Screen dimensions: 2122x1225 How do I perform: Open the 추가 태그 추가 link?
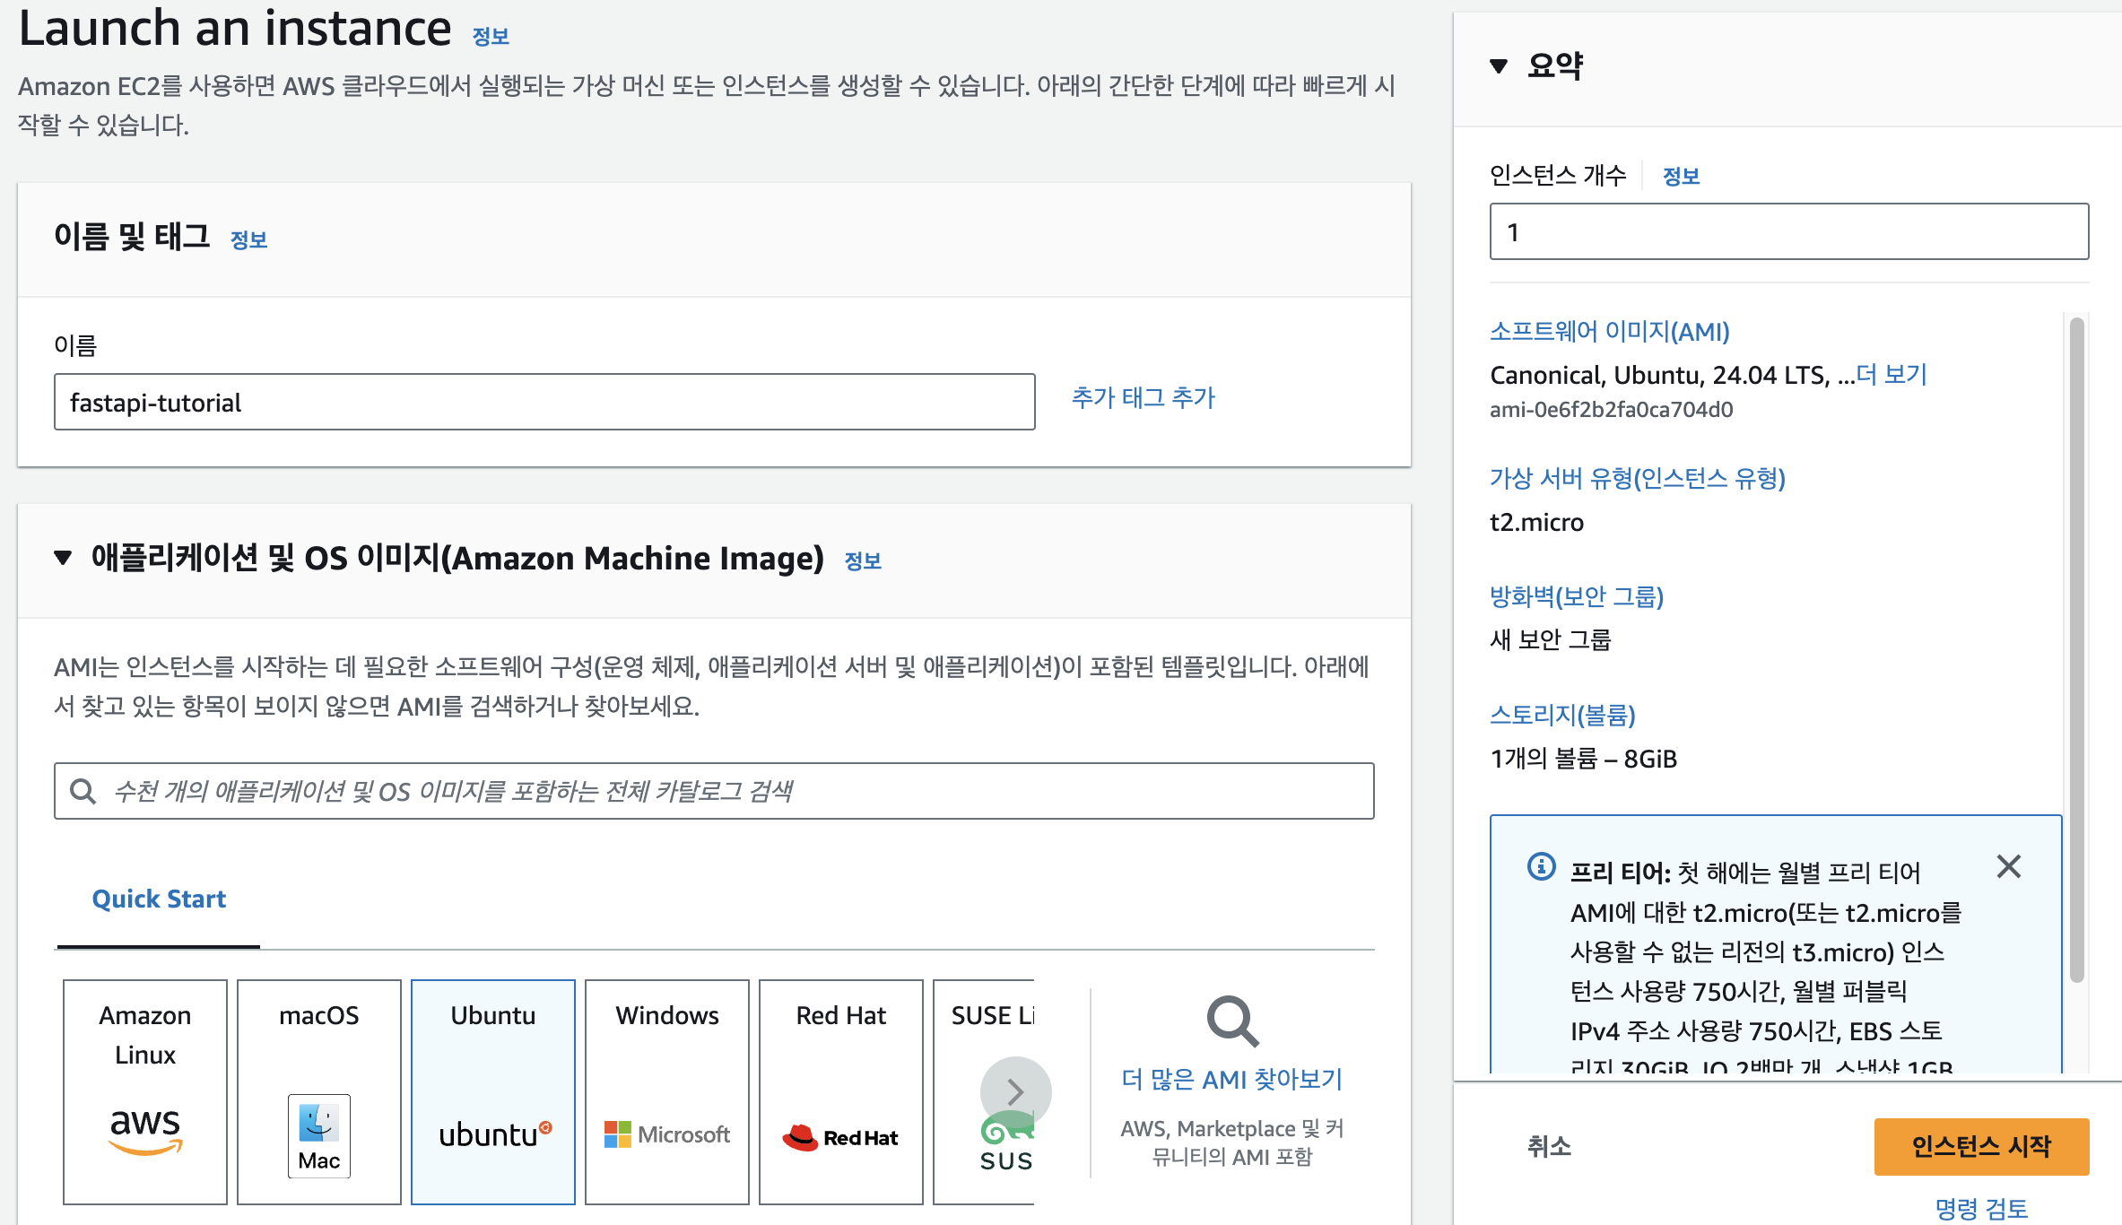(1143, 397)
